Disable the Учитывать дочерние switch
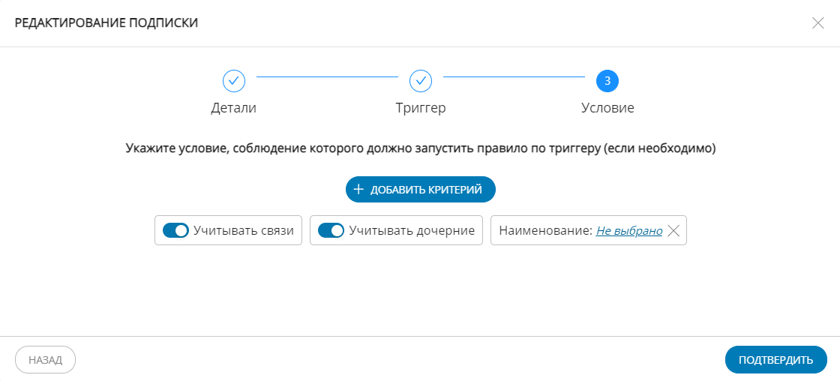840x381 pixels. coord(331,231)
